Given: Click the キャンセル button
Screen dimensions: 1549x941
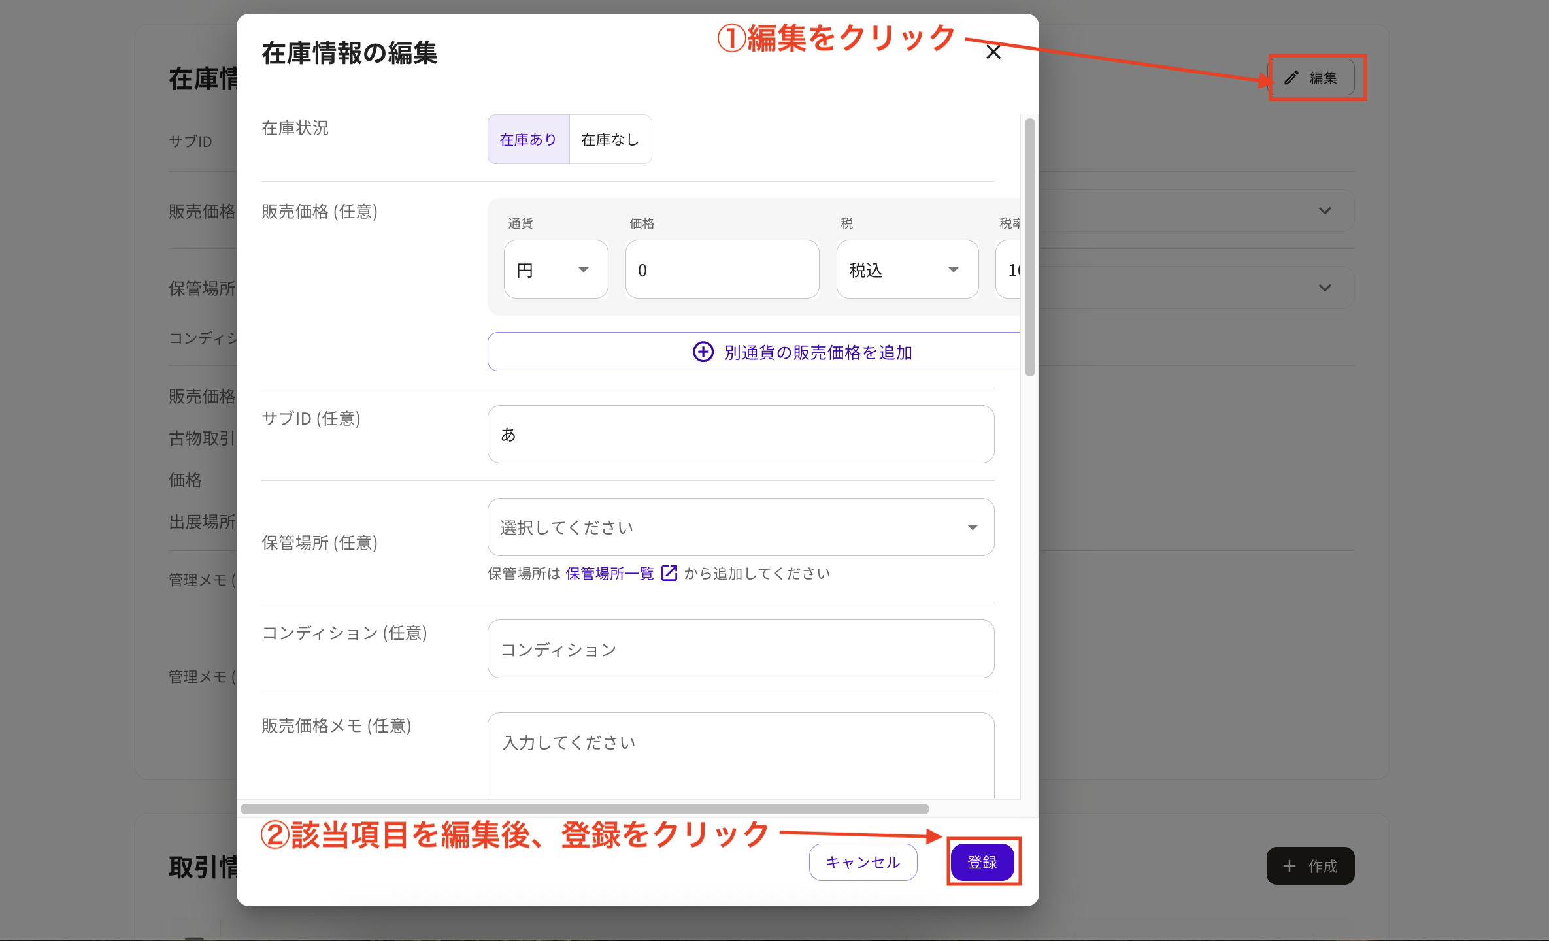Looking at the screenshot, I should [863, 862].
